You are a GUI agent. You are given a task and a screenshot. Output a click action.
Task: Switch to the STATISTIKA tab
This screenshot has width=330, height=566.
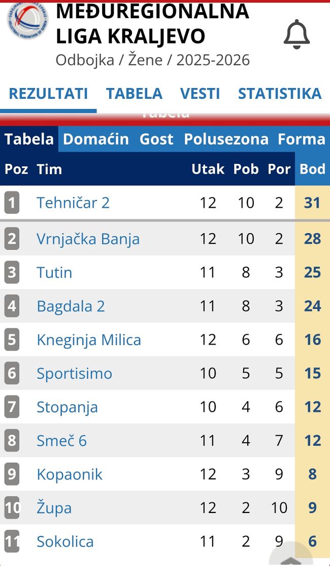279,94
